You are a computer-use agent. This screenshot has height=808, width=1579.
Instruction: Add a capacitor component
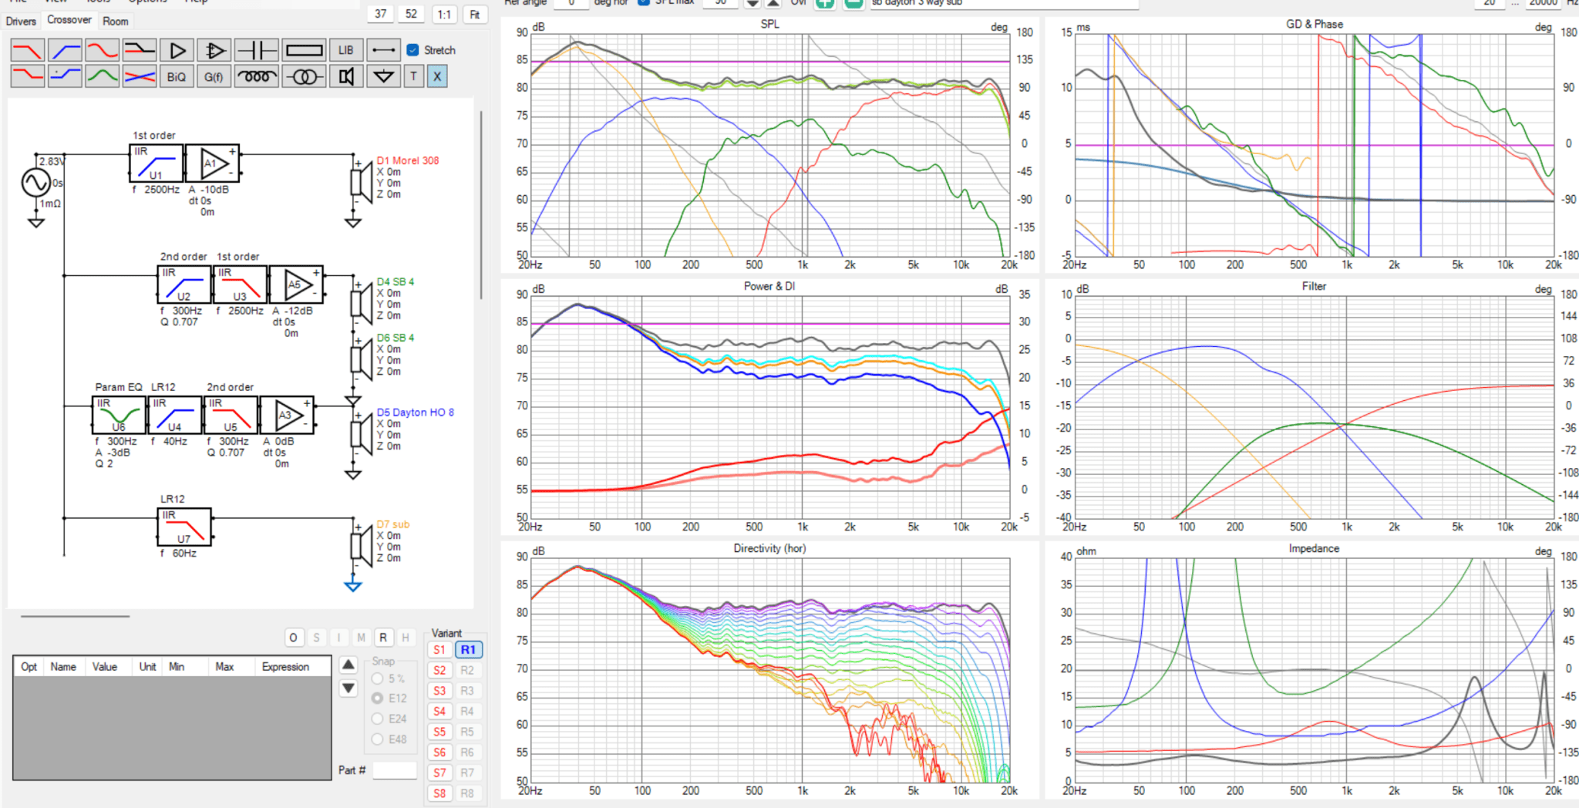coord(256,51)
